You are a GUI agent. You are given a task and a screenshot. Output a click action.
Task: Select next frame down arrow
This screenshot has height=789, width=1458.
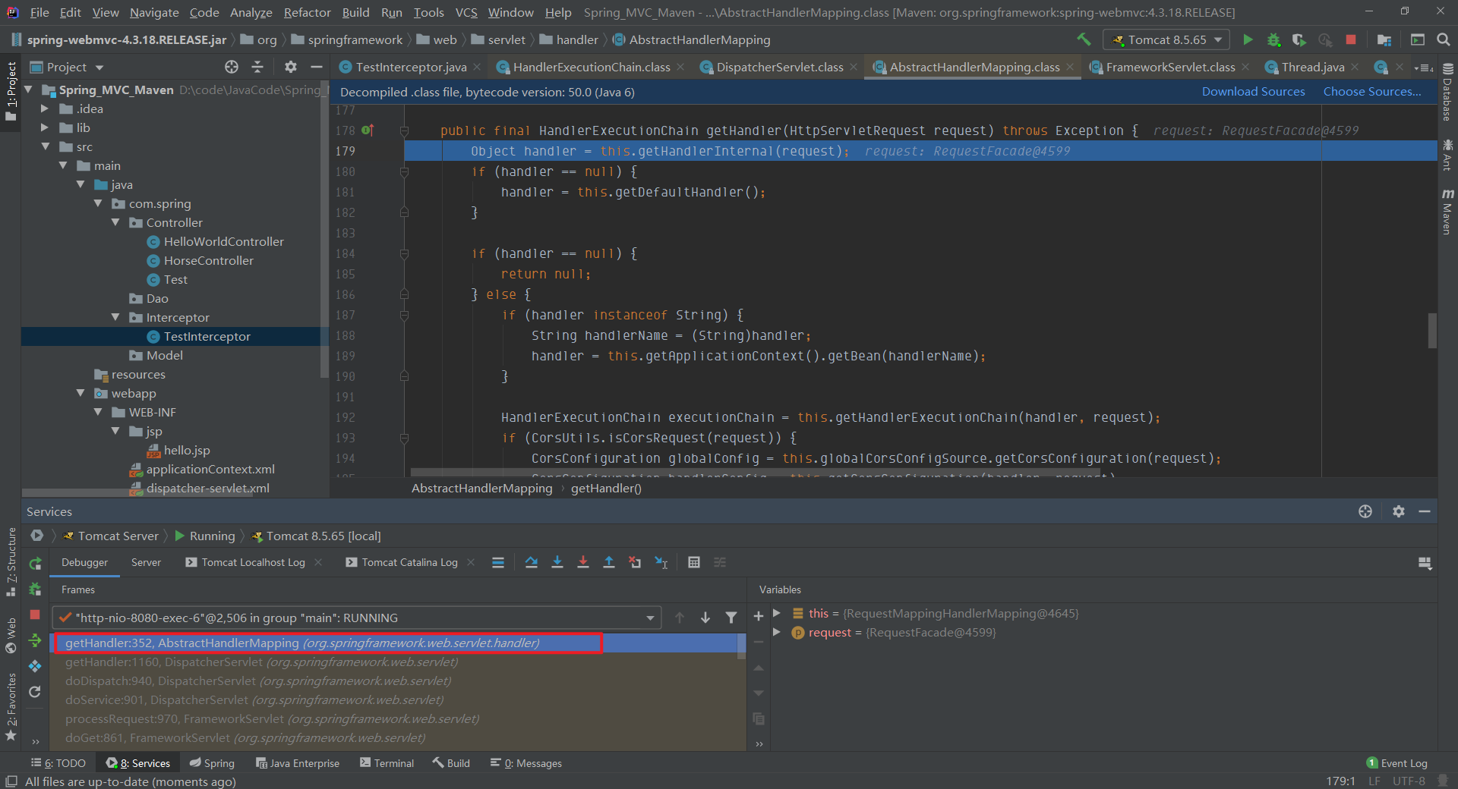pyautogui.click(x=705, y=618)
